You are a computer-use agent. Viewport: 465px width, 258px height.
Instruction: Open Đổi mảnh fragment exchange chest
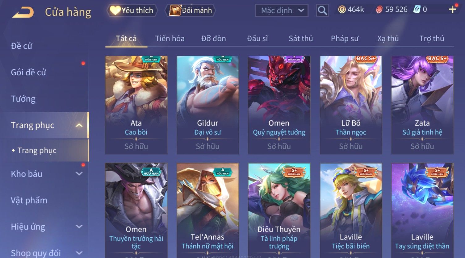point(191,10)
